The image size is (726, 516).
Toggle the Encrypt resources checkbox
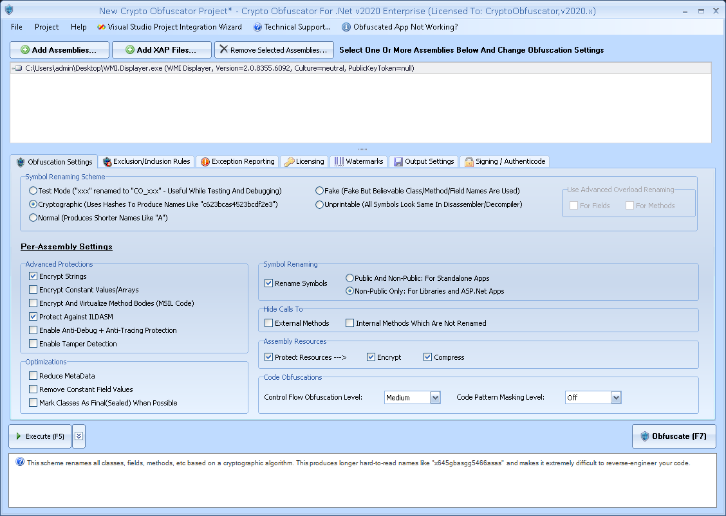pos(371,357)
